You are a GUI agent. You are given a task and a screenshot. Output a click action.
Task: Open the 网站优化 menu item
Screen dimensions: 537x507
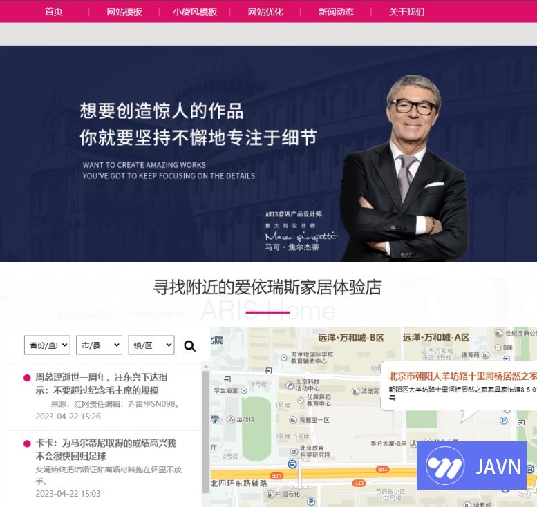(x=265, y=12)
